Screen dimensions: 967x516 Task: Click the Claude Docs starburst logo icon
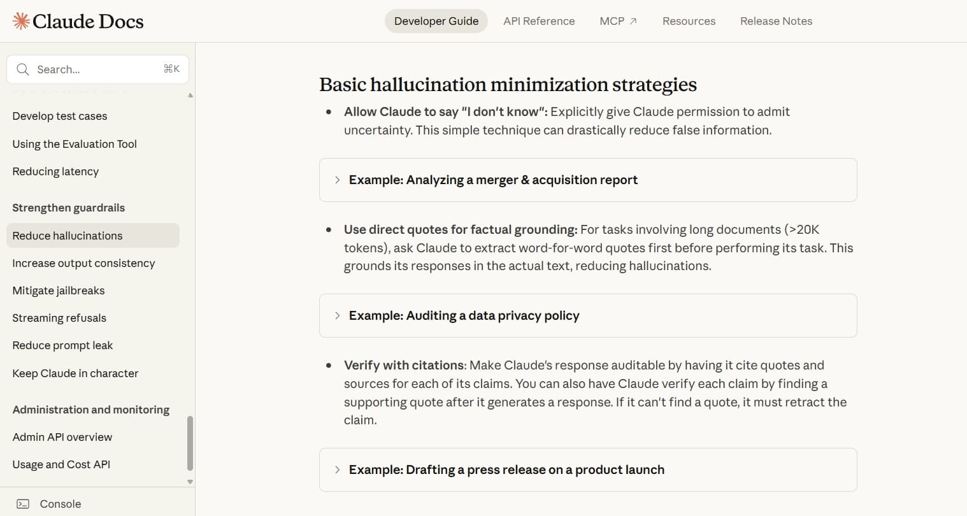click(21, 21)
